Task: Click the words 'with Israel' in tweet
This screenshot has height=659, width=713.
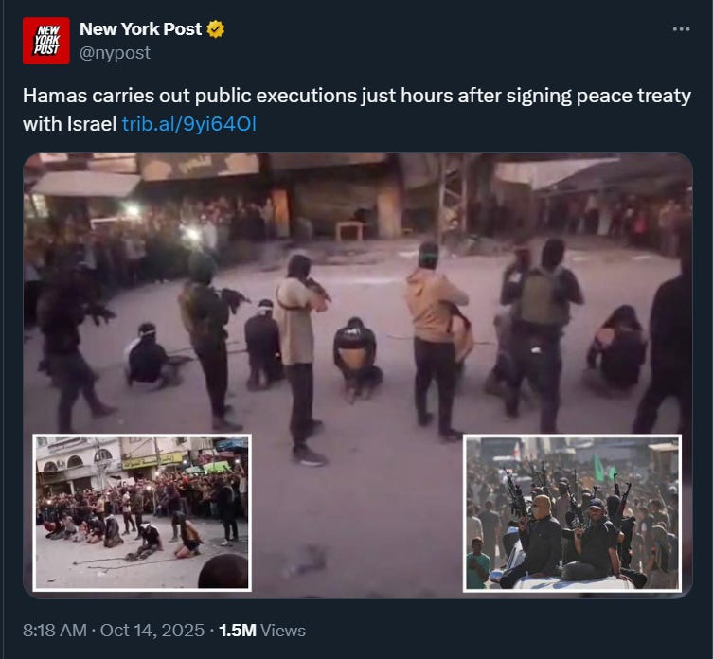Action: [x=69, y=124]
